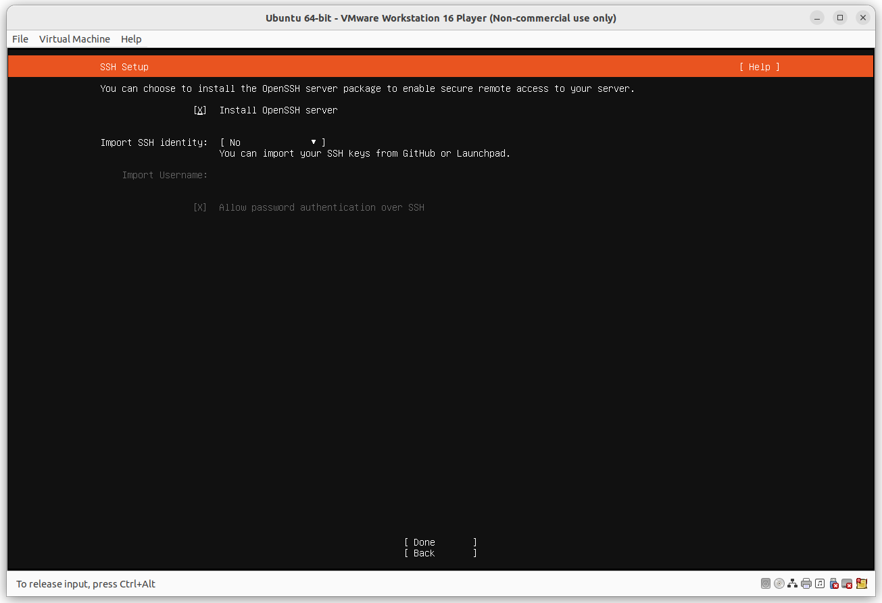882x603 pixels.
Task: Click the Help option in the SSH Setup bar
Action: tap(760, 66)
